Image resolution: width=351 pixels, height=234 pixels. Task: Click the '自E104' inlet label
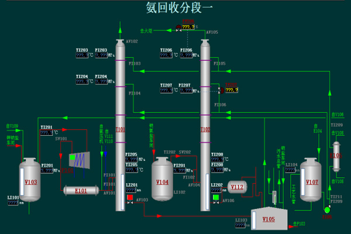coord(318,129)
